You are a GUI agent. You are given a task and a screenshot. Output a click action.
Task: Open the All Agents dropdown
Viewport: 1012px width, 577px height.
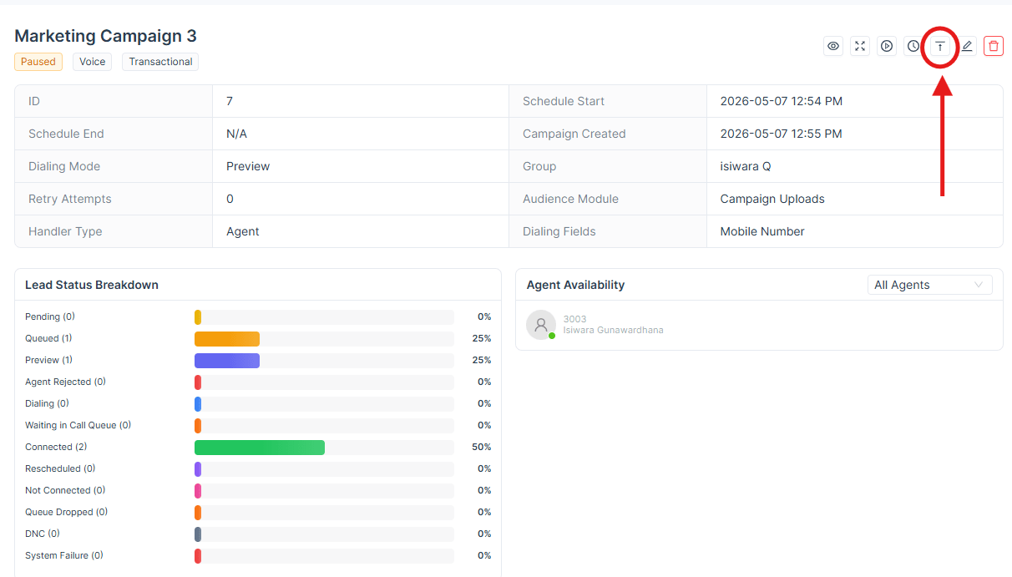(x=930, y=285)
